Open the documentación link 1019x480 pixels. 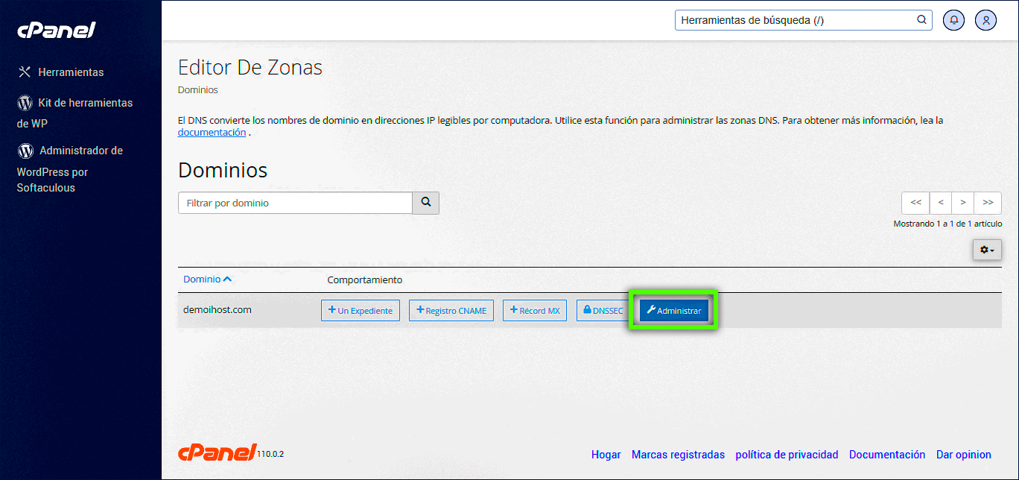(x=212, y=133)
